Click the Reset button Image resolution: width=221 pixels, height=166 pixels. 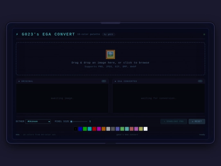pyautogui.click(x=197, y=121)
